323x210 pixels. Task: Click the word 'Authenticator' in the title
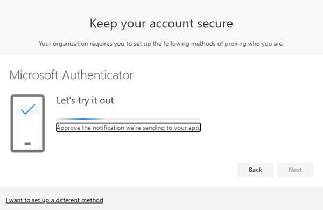pyautogui.click(x=98, y=75)
